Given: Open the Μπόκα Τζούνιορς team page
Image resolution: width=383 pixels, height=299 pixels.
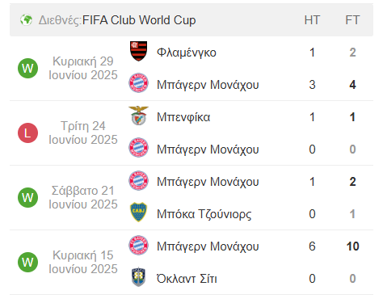Looking at the screenshot, I should click(204, 214).
